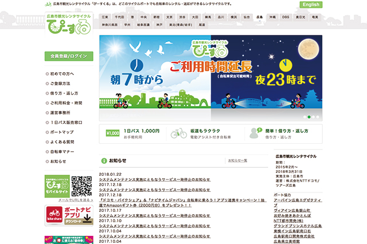Click the English language button
The width and height of the screenshot is (367, 244).
pos(311,5)
